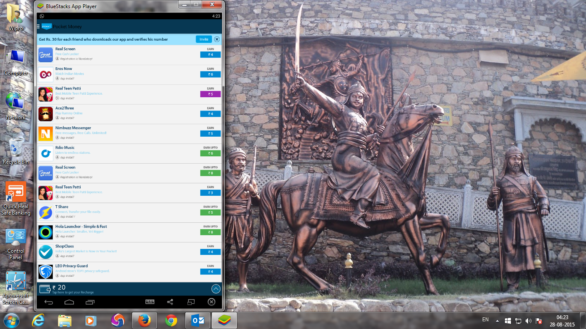586x329 pixels.
Task: Click the BlueStacks screen cast icon
Action: point(191,302)
